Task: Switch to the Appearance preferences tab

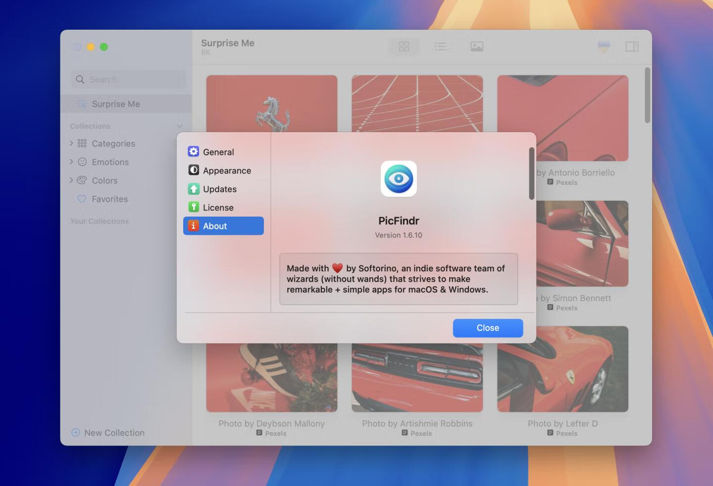Action: [x=223, y=171]
